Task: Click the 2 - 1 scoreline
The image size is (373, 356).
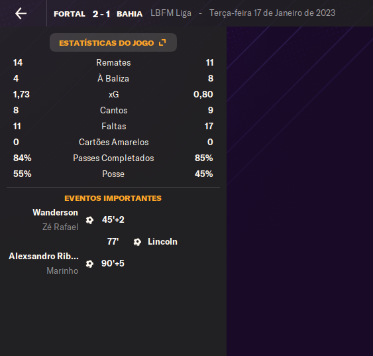Action: click(101, 14)
